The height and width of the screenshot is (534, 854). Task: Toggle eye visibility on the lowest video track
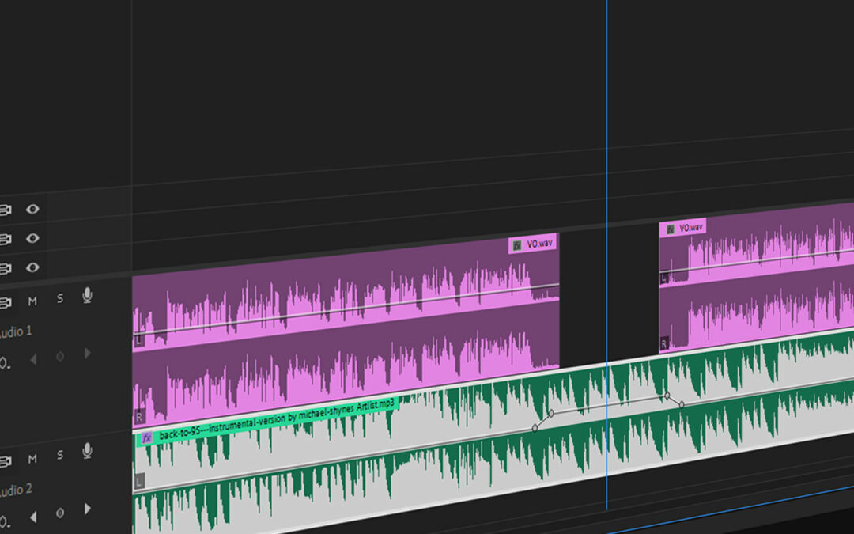(x=32, y=267)
